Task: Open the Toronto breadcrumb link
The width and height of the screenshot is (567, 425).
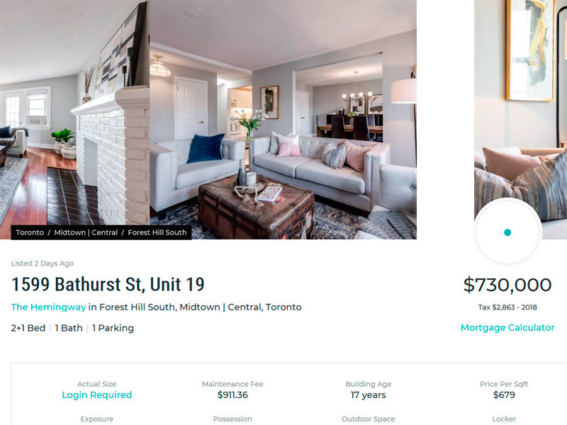Action: pyautogui.click(x=30, y=232)
